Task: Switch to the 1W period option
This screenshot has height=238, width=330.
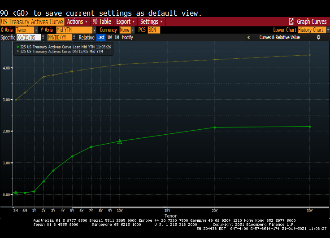Action: coord(109,38)
